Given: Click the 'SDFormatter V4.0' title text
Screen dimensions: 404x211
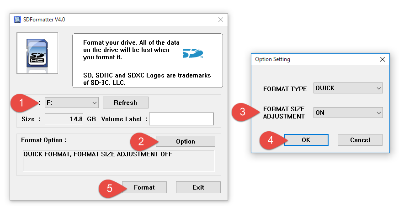Looking at the screenshot, I should click(44, 20).
